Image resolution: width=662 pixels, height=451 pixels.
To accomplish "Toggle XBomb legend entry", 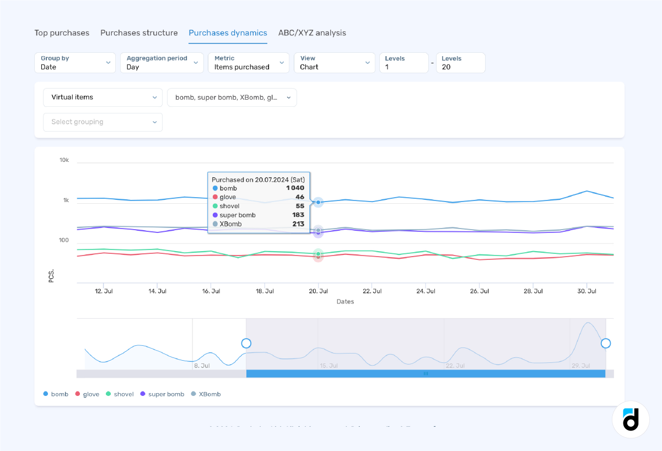I will click(206, 394).
